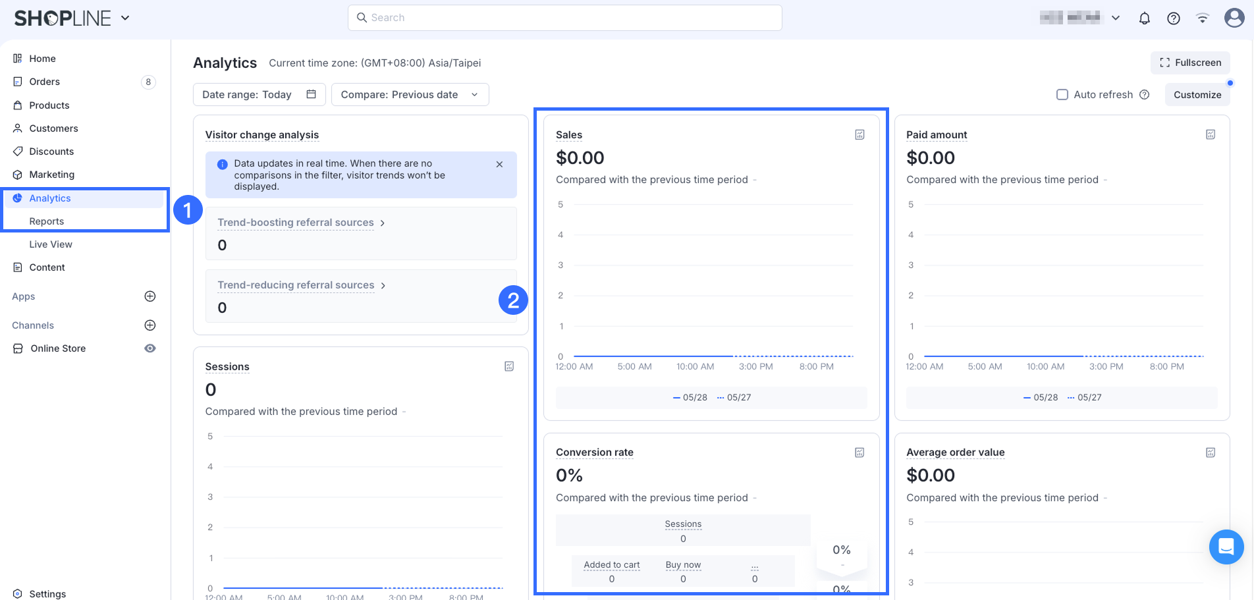Open Live View in the sidebar

coord(51,244)
